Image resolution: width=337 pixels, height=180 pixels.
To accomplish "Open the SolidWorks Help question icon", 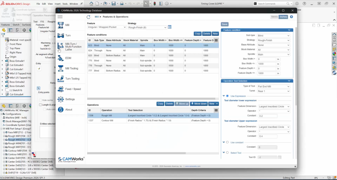I will point(304,4).
